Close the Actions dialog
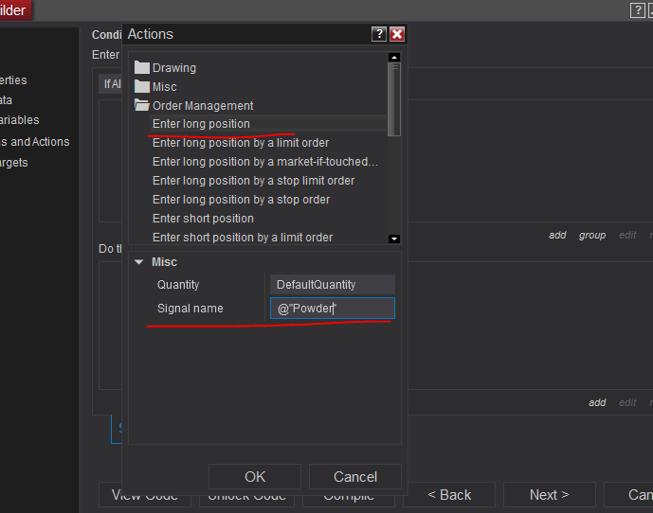This screenshot has height=513, width=653. [397, 34]
